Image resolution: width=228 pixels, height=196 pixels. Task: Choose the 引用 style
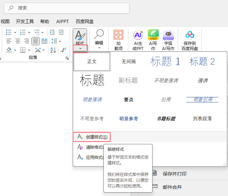click(166, 100)
